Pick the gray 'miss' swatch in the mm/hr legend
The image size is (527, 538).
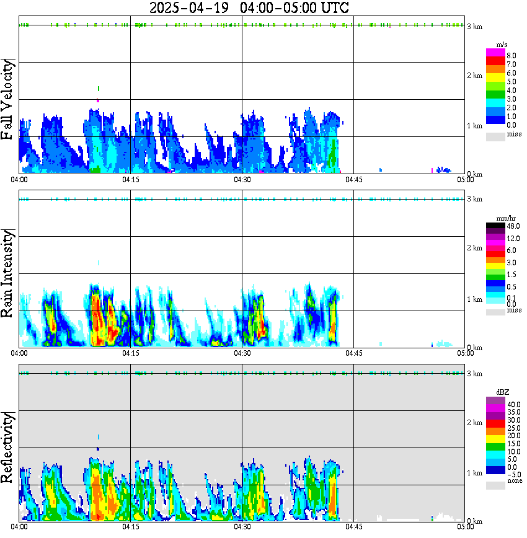495,312
